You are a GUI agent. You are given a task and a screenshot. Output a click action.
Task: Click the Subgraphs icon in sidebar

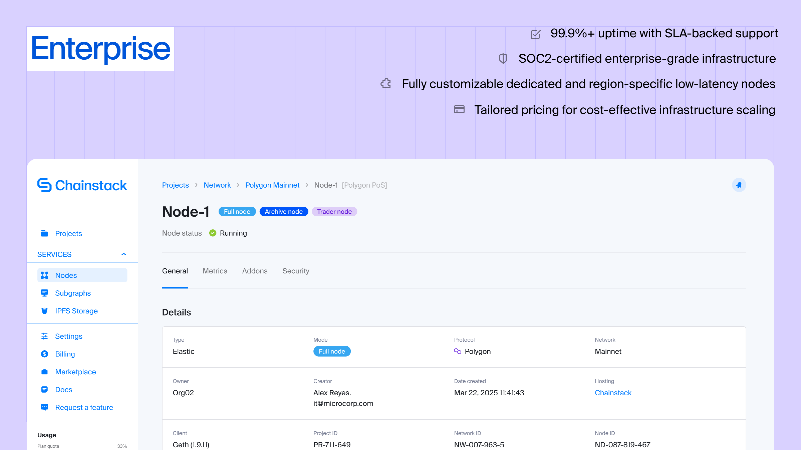coord(44,293)
